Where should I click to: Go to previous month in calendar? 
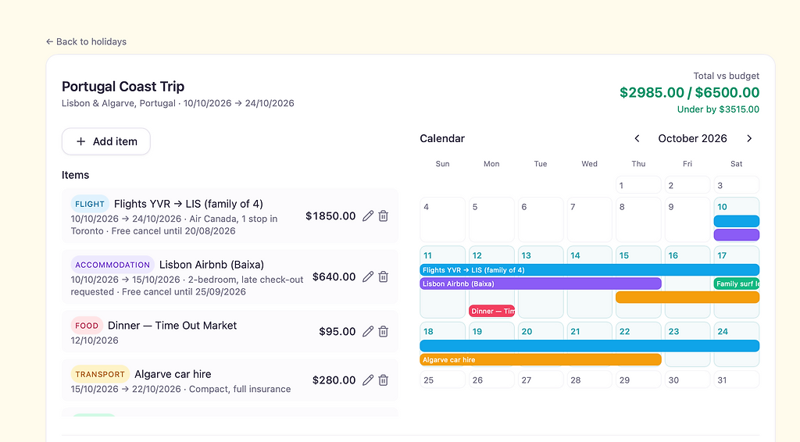click(637, 139)
